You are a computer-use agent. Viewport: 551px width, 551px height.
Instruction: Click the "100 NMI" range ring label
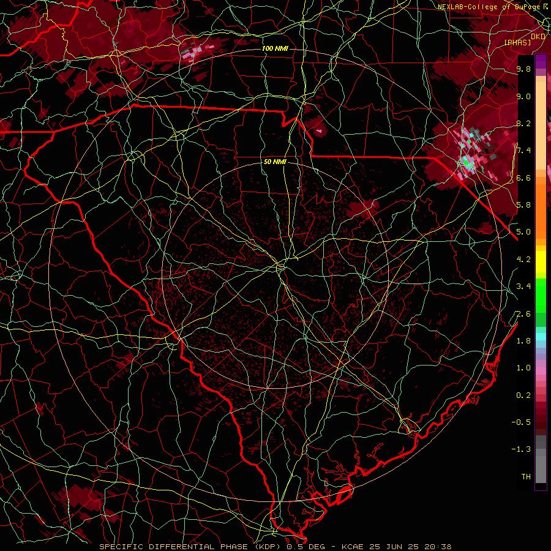point(274,48)
